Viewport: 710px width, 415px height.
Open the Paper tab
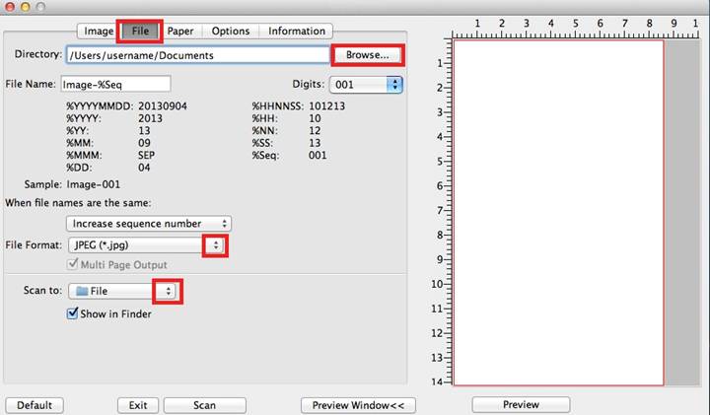[x=179, y=31]
